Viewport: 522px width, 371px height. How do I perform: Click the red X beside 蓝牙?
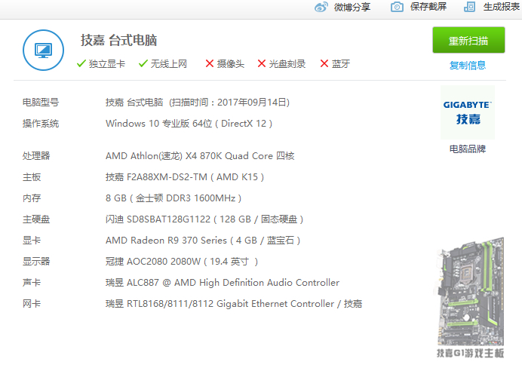tap(324, 63)
